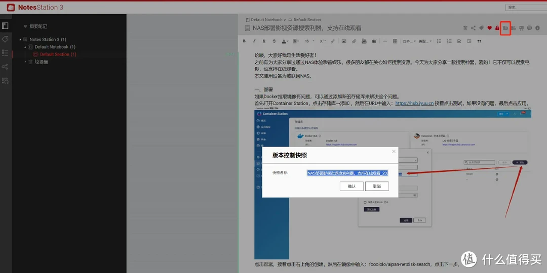Open the text highlight color picker
The height and width of the screenshot is (273, 547).
coord(296,41)
